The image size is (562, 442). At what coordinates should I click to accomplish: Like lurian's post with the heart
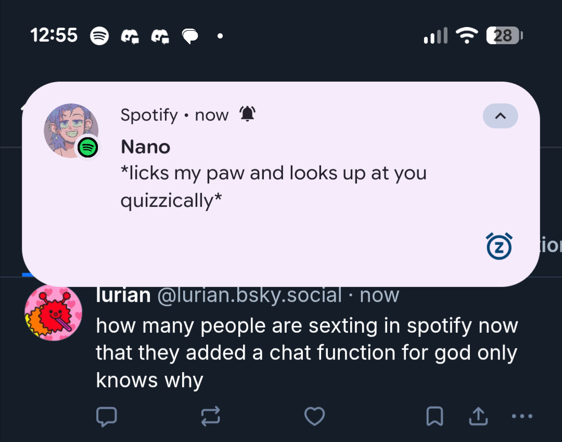coord(314,415)
